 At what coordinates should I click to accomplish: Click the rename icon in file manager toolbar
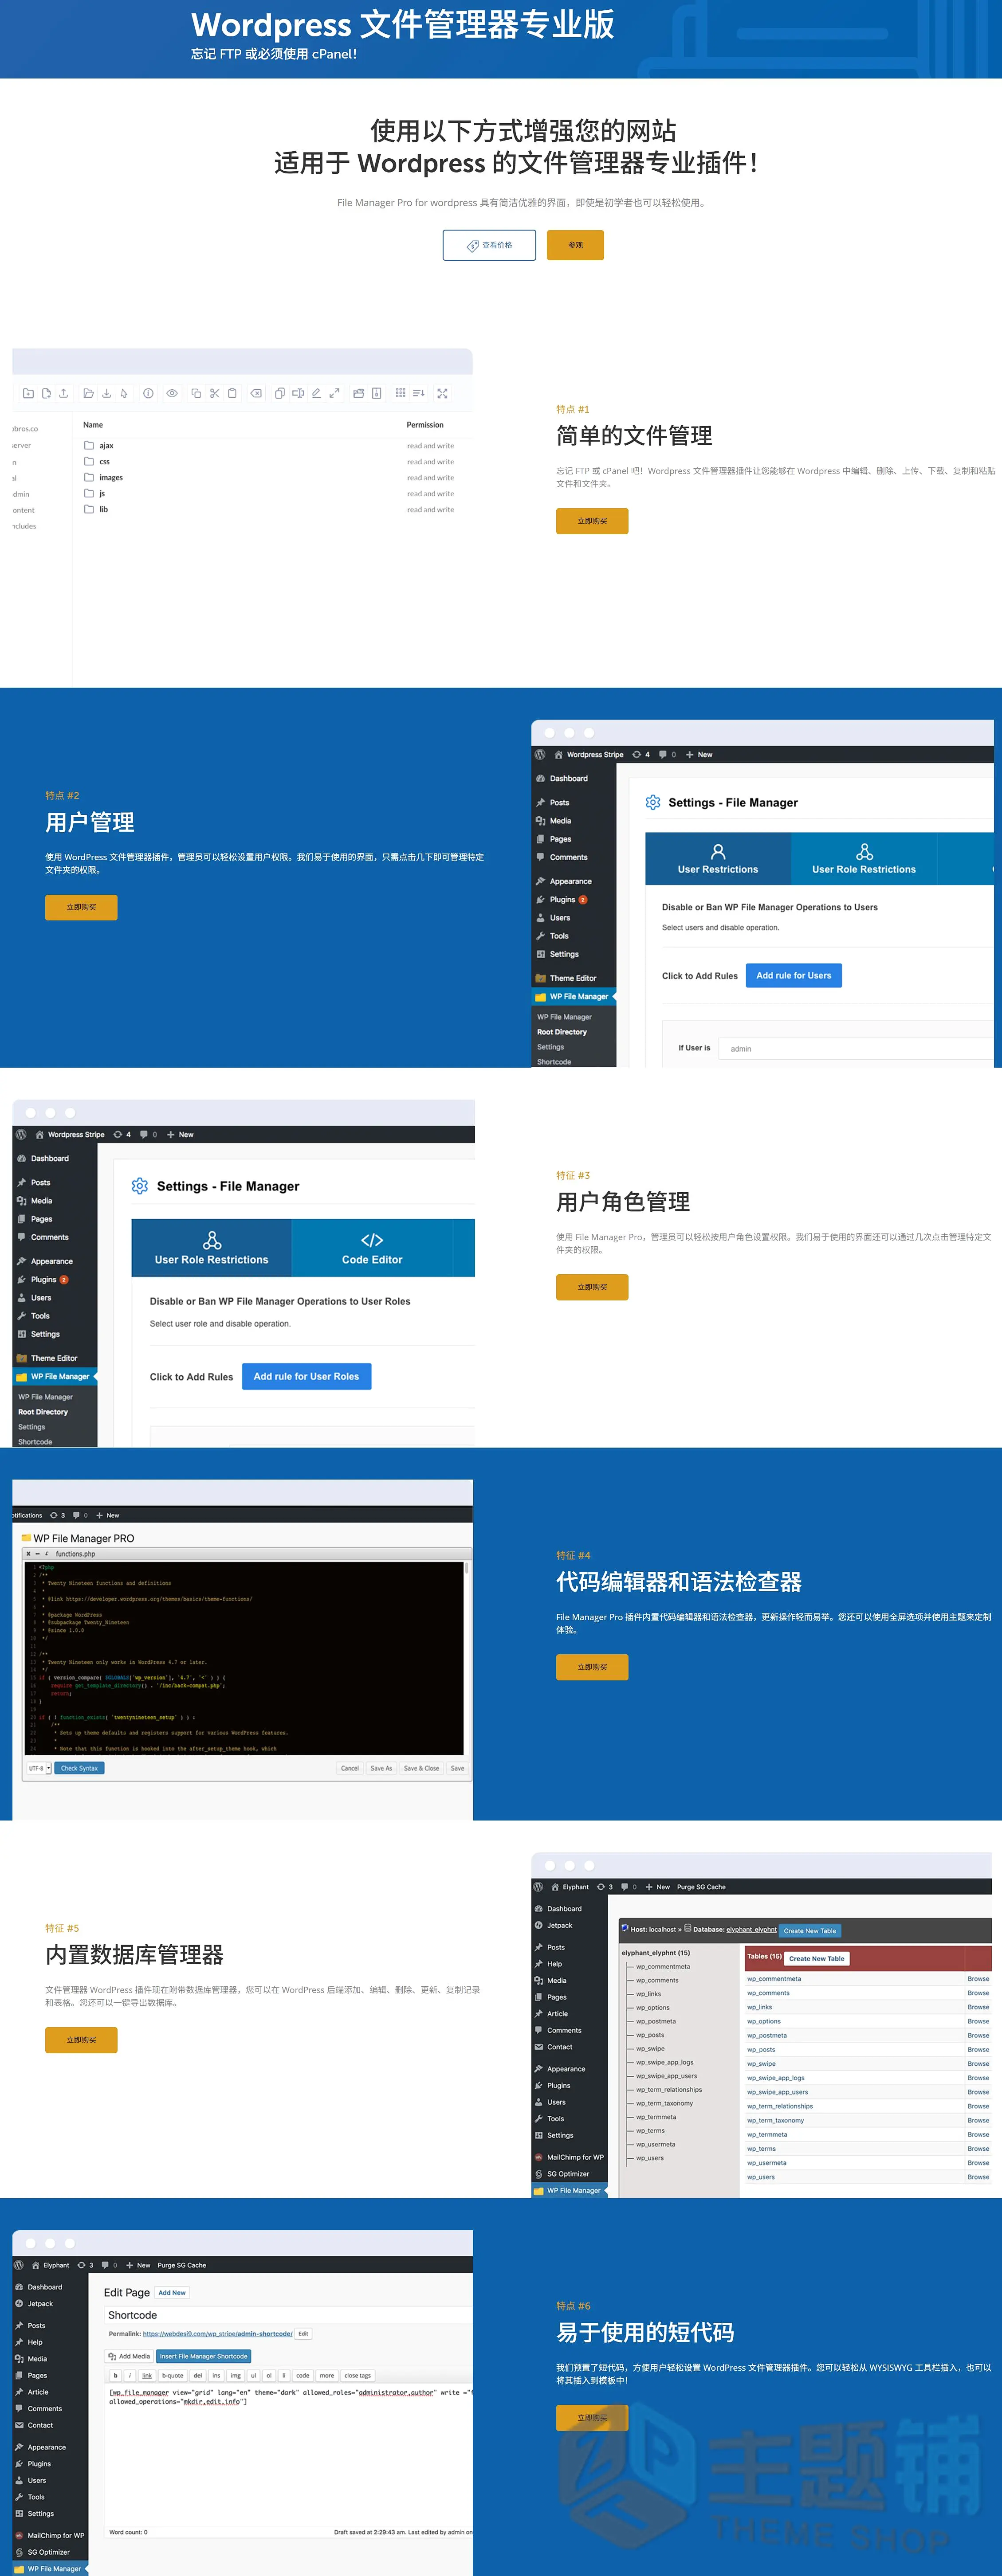(298, 393)
